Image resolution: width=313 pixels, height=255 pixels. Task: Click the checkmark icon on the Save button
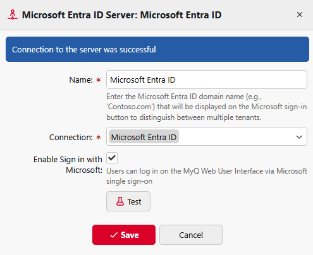[x=114, y=235]
